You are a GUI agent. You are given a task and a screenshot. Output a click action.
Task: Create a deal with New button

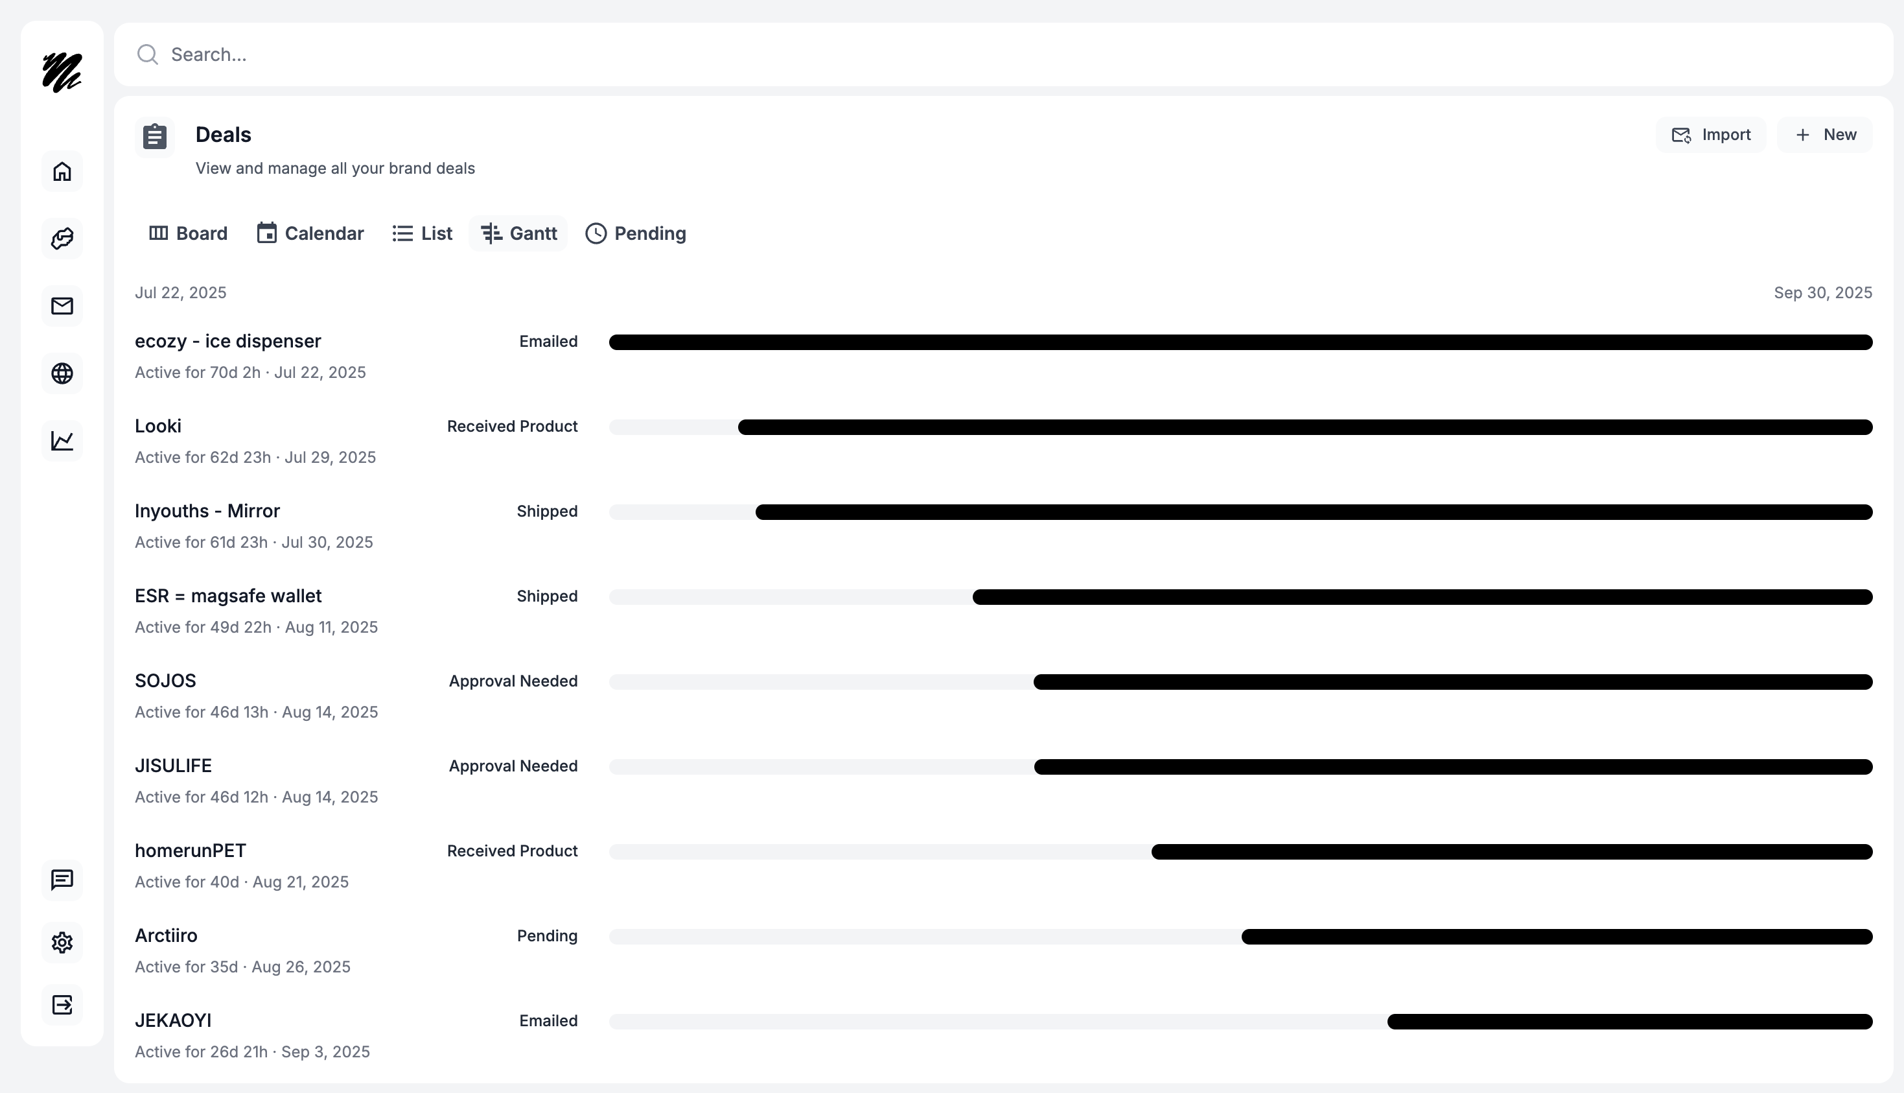pyautogui.click(x=1825, y=135)
